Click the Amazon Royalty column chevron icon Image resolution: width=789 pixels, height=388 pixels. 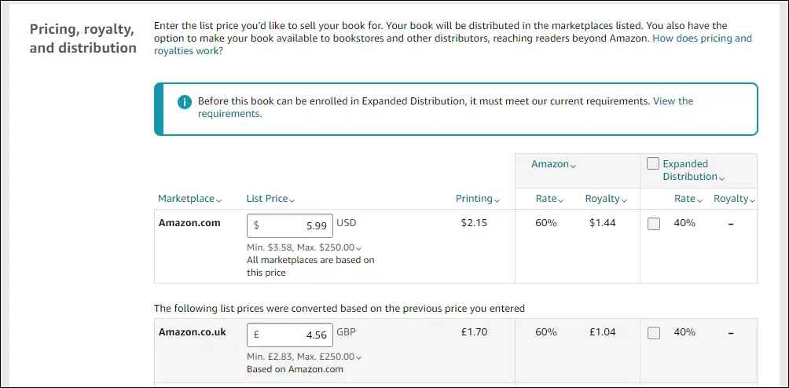(625, 200)
